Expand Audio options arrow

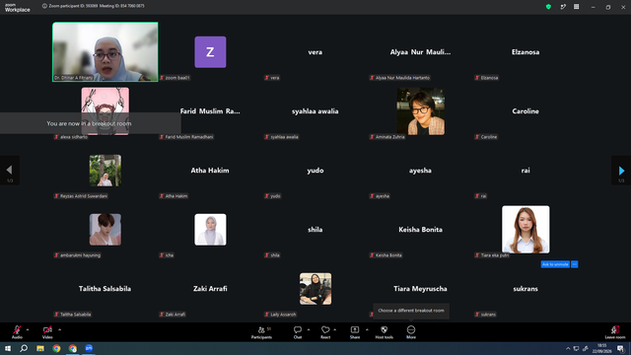coord(28,329)
